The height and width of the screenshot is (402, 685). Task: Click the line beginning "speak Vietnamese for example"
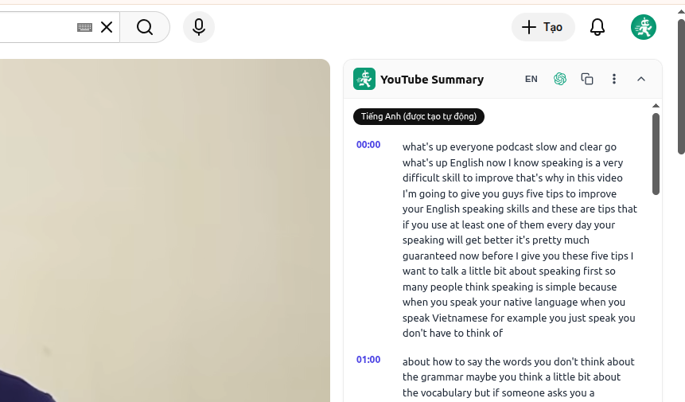coord(519,318)
